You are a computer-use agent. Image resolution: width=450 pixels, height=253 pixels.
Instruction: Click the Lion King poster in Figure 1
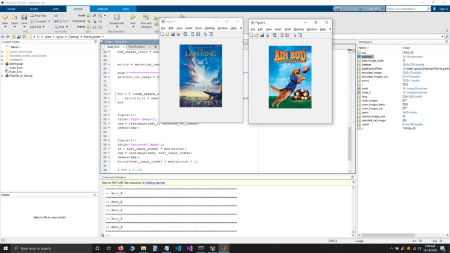pyautogui.click(x=200, y=76)
